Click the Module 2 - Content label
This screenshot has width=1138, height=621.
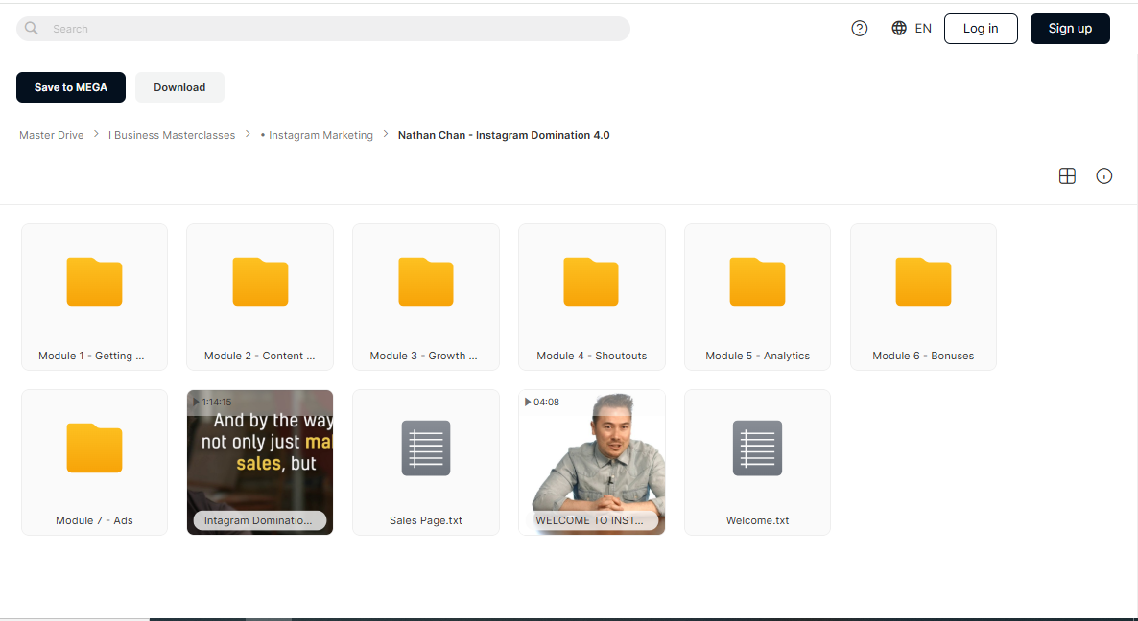point(260,356)
